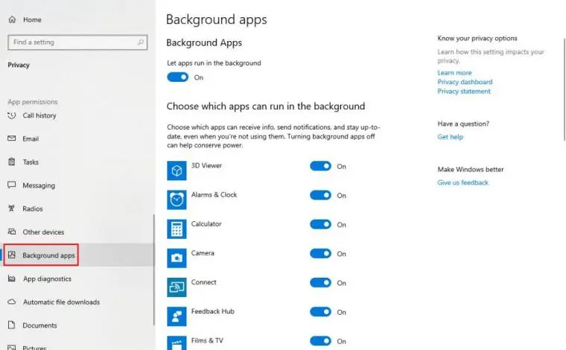Click the 3D Viewer app name
This screenshot has width=566, height=350.
[x=206, y=165]
